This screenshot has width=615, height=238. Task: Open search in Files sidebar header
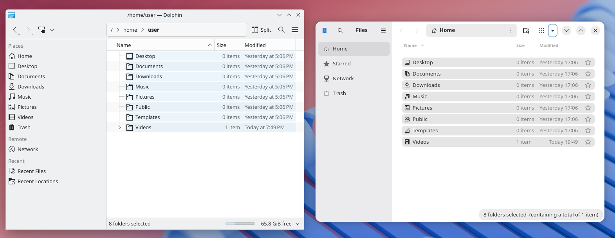(340, 30)
